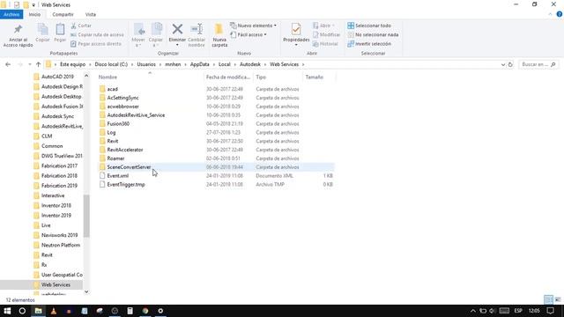The width and height of the screenshot is (564, 317).
Task: Click Disco local (C:) breadcrumb
Action: [111, 64]
